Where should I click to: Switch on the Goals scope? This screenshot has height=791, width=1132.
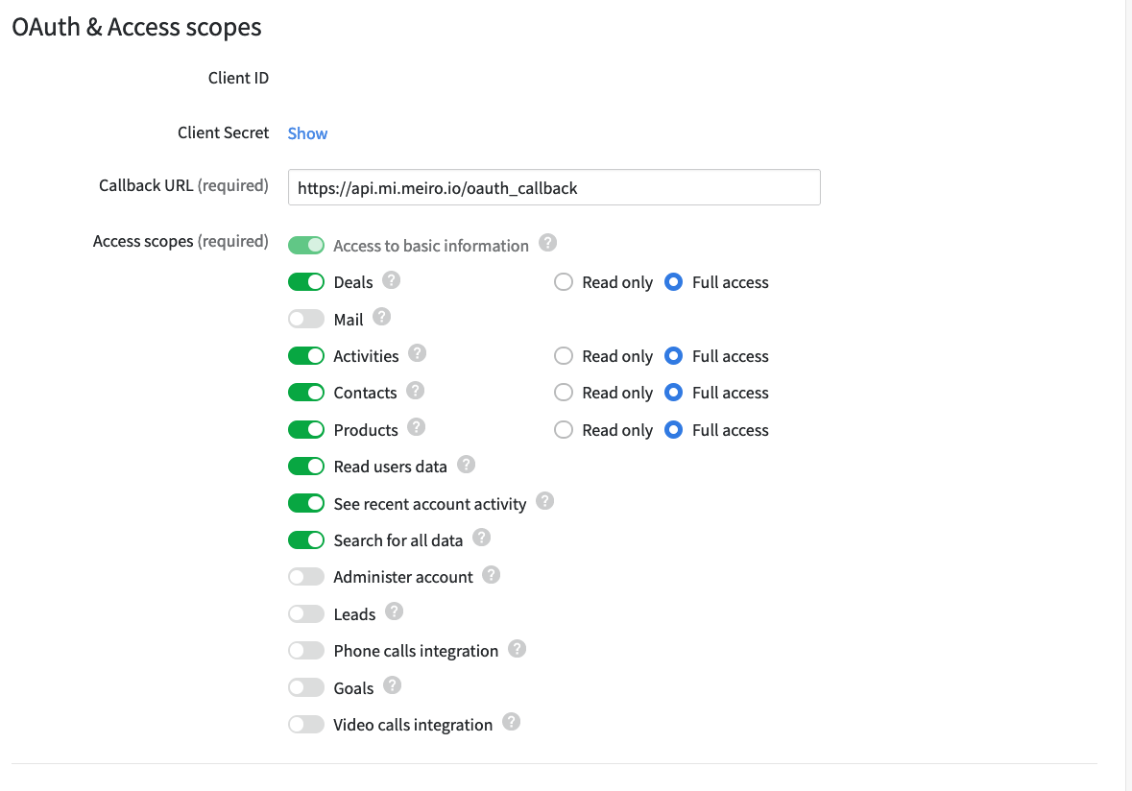click(306, 687)
